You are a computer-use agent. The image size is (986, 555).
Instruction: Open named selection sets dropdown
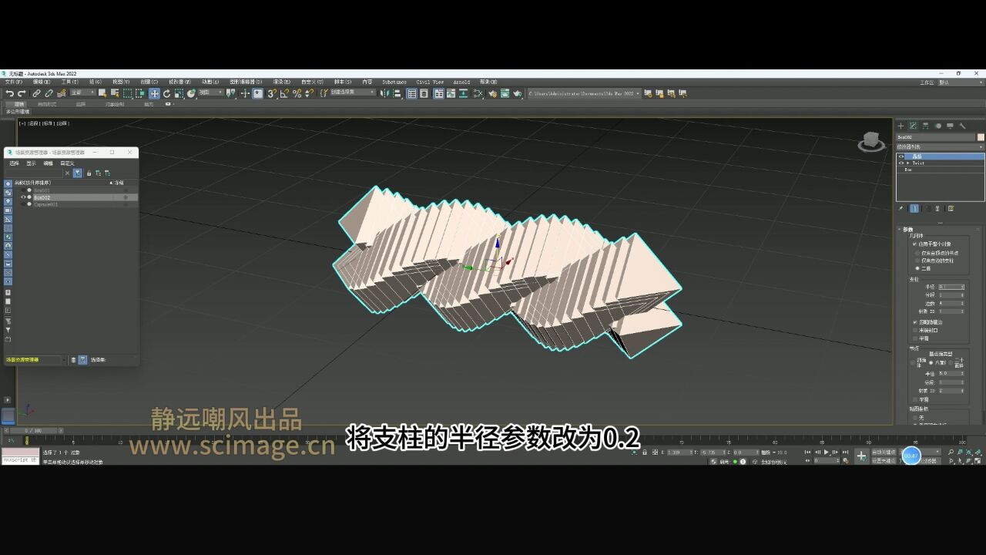coord(353,93)
